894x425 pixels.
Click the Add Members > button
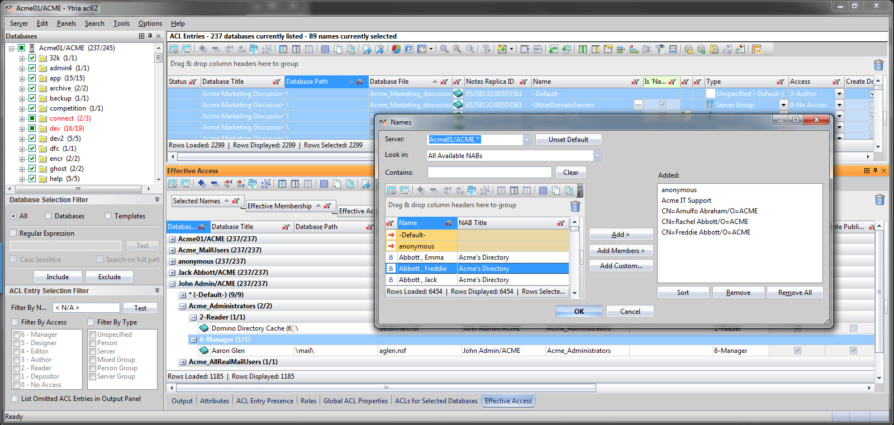621,251
